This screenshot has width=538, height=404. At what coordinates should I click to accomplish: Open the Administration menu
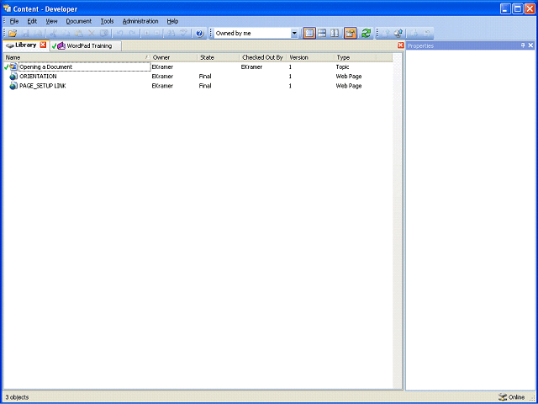click(140, 21)
